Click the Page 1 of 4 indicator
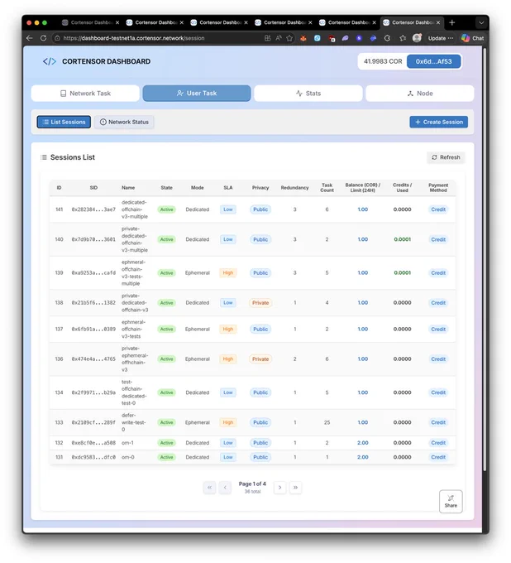 point(252,484)
